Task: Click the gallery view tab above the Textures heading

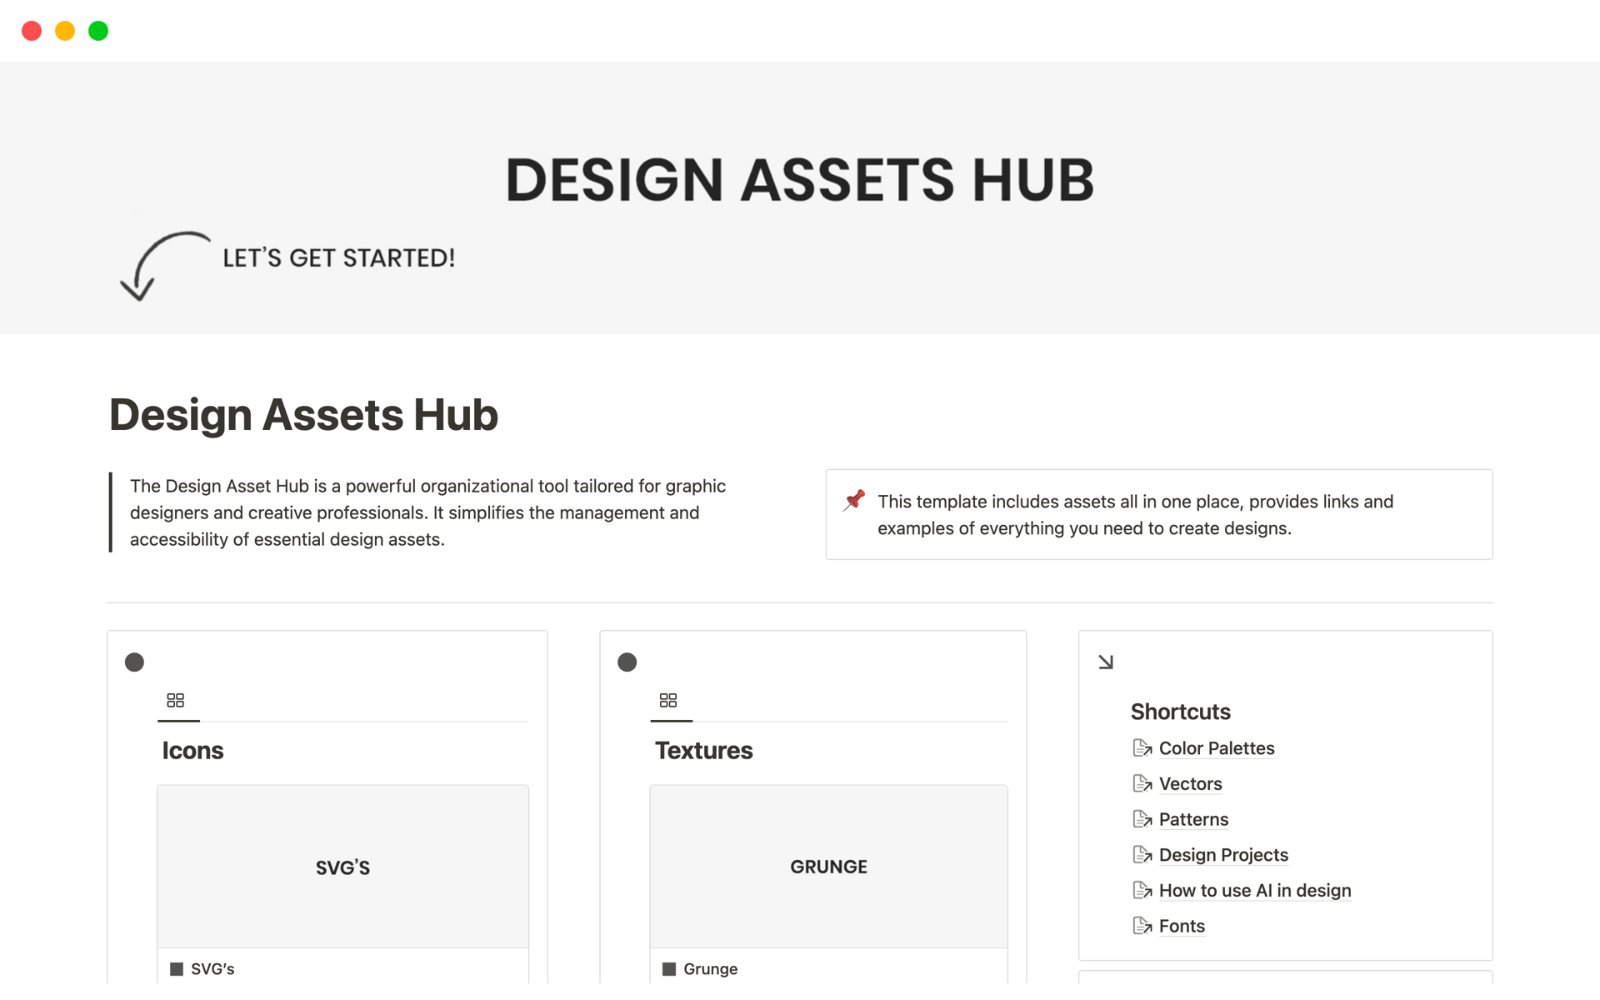Action: click(670, 700)
